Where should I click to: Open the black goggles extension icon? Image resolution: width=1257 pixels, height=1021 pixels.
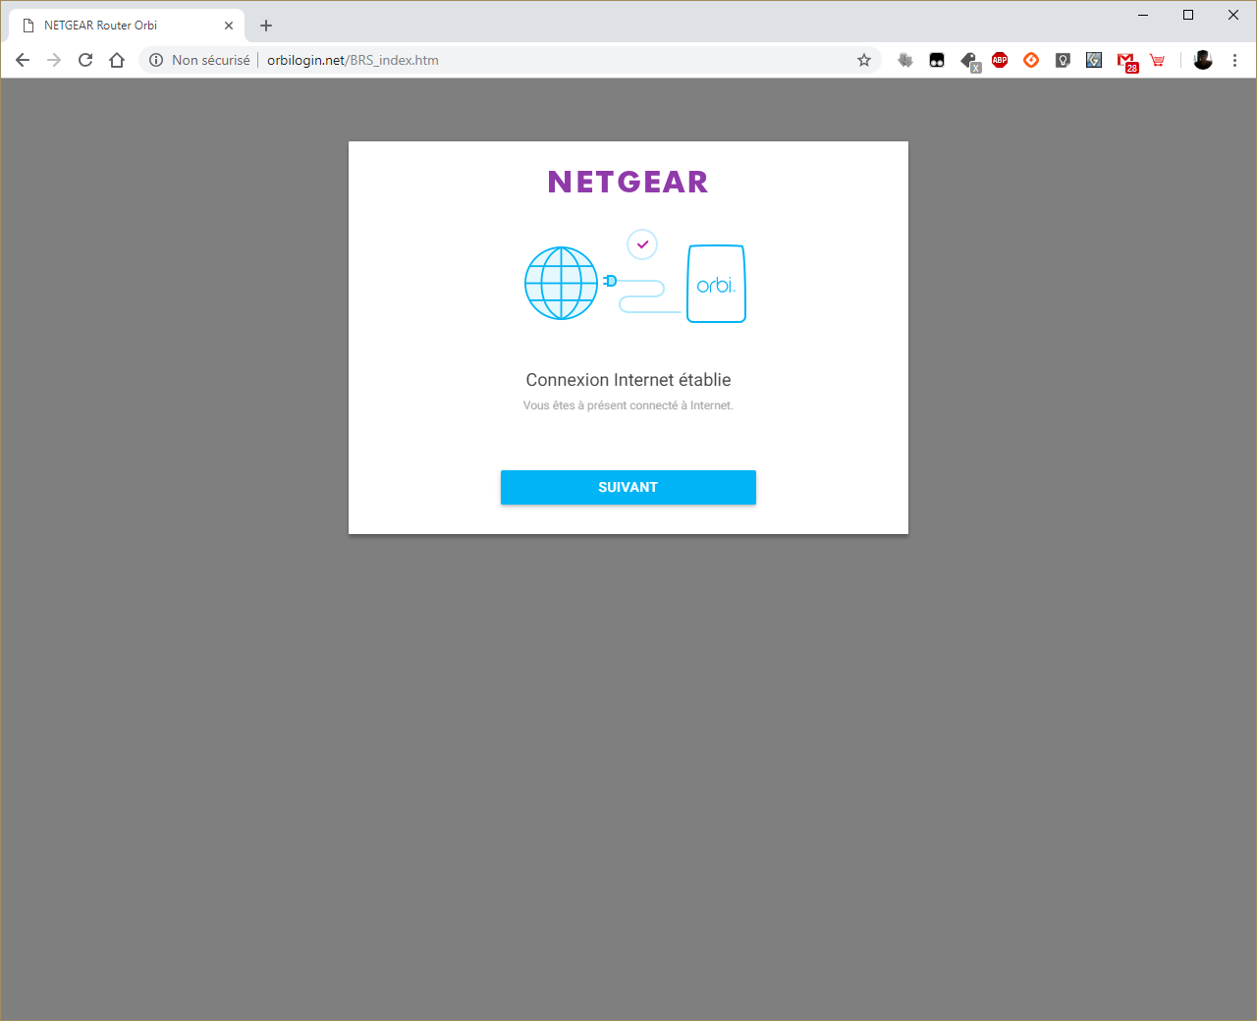pos(937,60)
